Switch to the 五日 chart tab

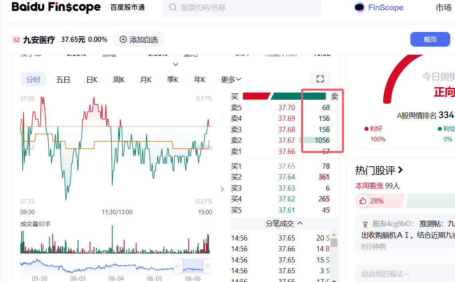pyautogui.click(x=63, y=79)
